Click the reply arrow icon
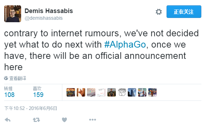This screenshot has height=129, width=207. click(7, 120)
